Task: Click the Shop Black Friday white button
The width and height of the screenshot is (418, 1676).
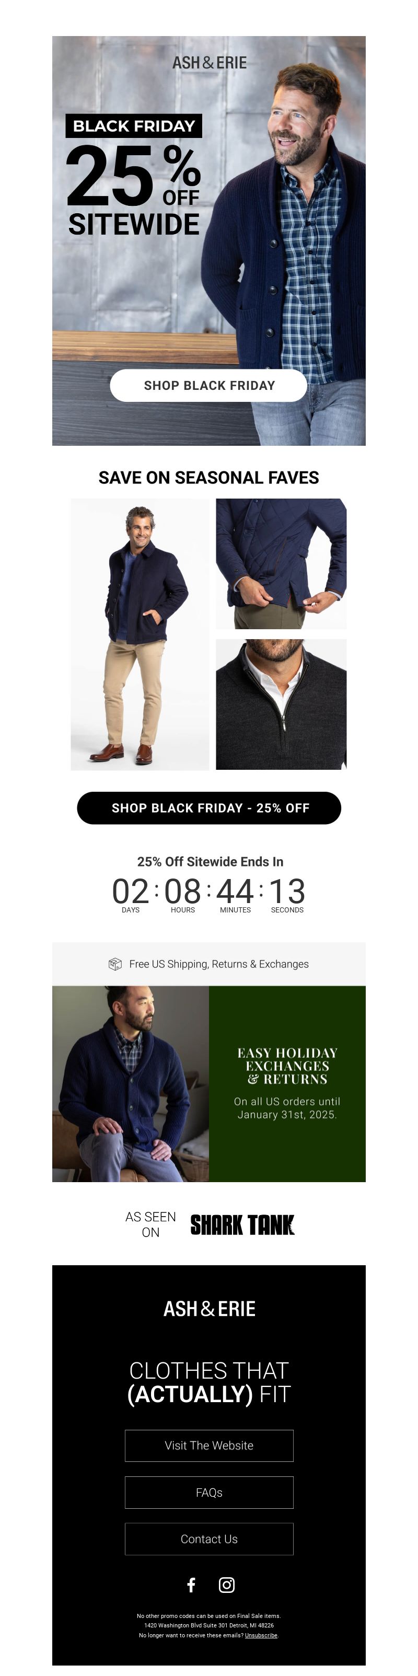Action: click(x=208, y=385)
